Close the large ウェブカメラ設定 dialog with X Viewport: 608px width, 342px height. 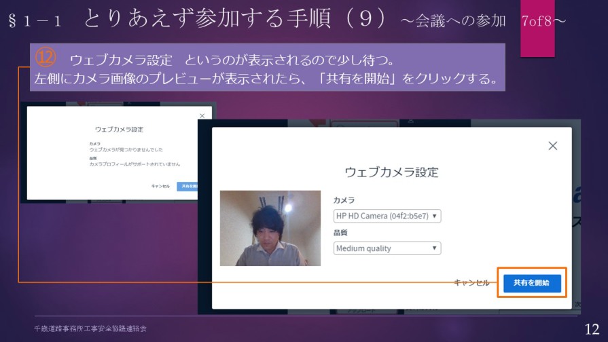(552, 146)
